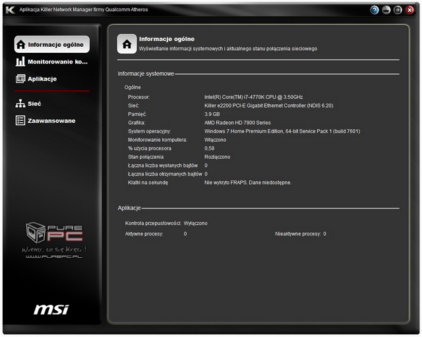
Task: Click the Pamięć: label
Action: coord(137,114)
